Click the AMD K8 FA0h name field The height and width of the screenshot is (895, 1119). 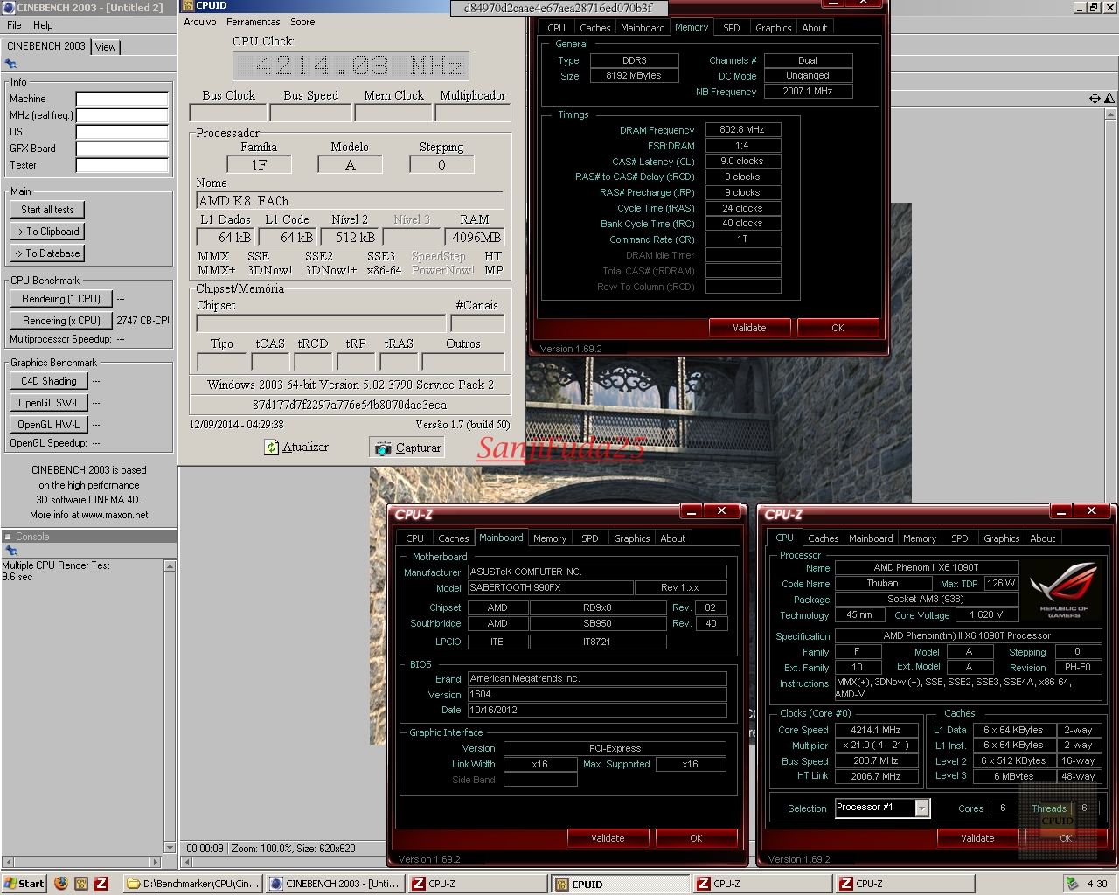click(x=350, y=200)
